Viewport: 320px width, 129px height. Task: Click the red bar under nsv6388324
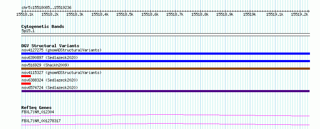(x=26, y=84)
